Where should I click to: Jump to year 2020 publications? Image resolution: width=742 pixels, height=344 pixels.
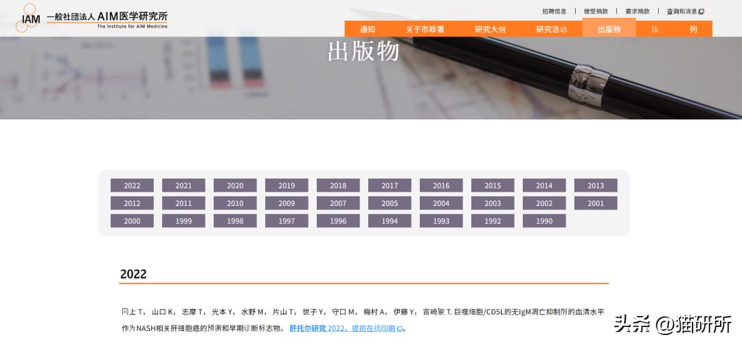pyautogui.click(x=235, y=185)
